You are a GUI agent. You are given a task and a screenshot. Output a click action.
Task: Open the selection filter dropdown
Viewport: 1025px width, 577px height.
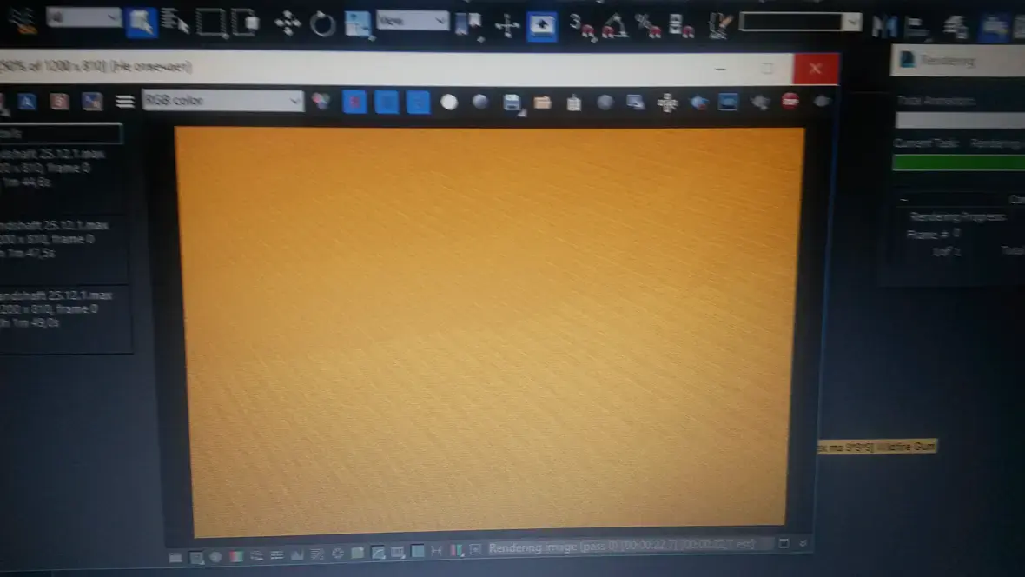click(x=83, y=17)
